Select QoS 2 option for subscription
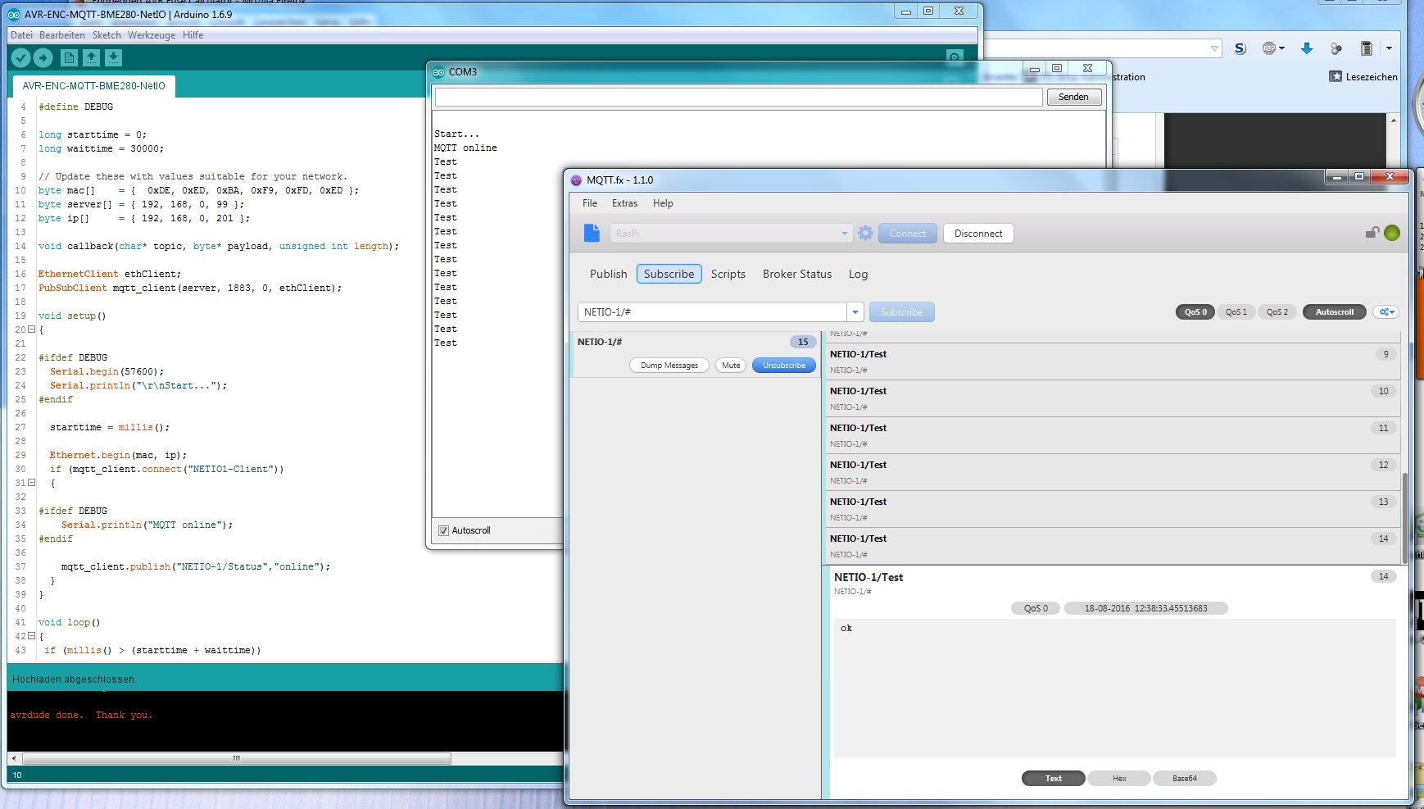The height and width of the screenshot is (809, 1424). [1277, 312]
